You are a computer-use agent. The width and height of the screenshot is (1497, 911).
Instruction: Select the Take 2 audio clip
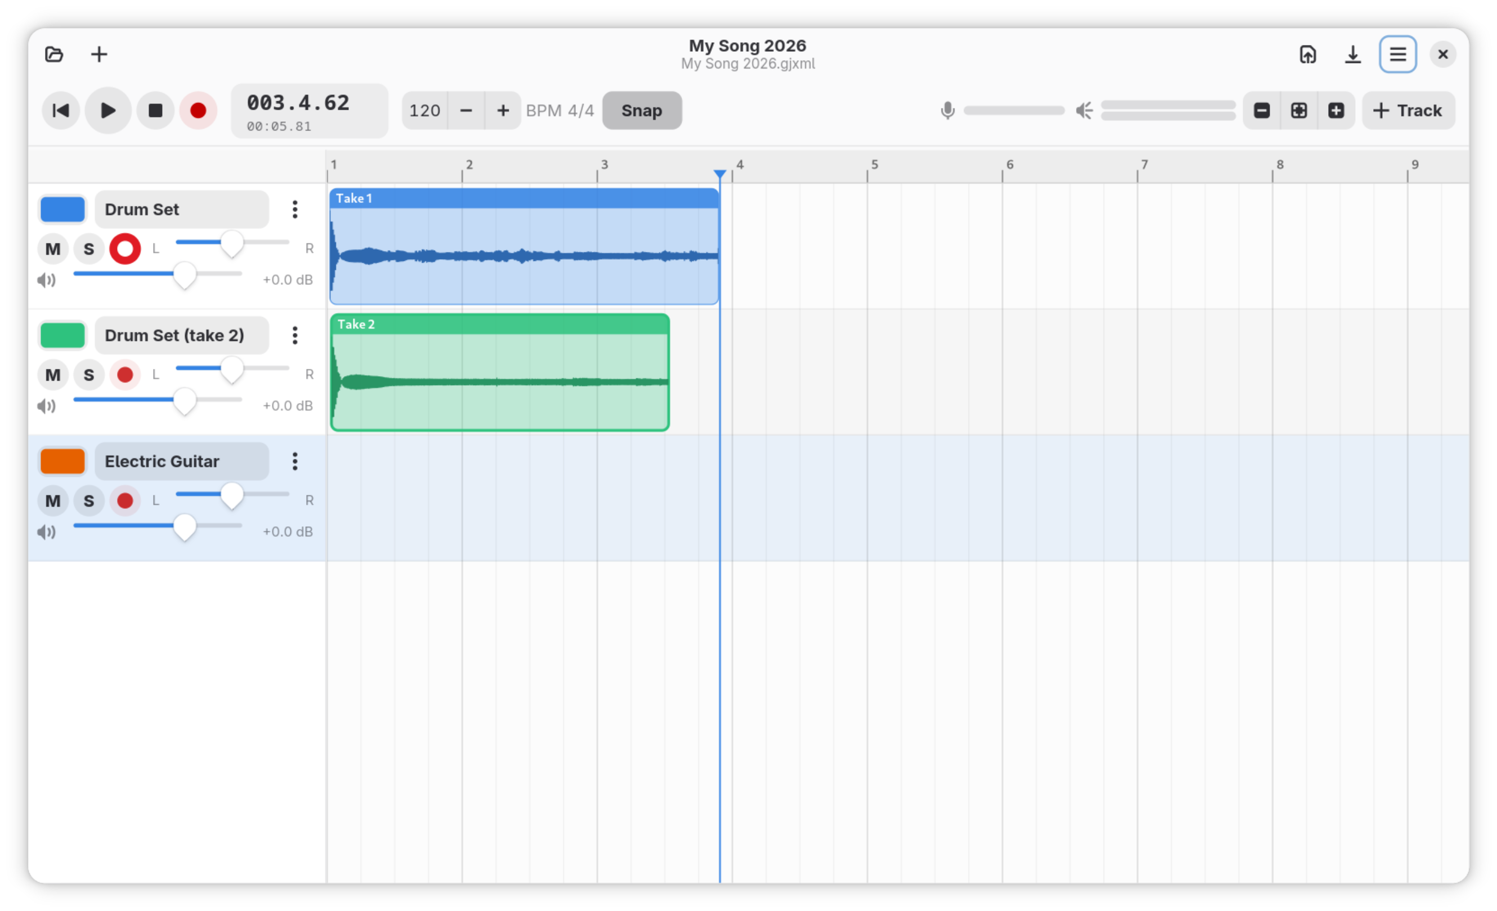499,373
